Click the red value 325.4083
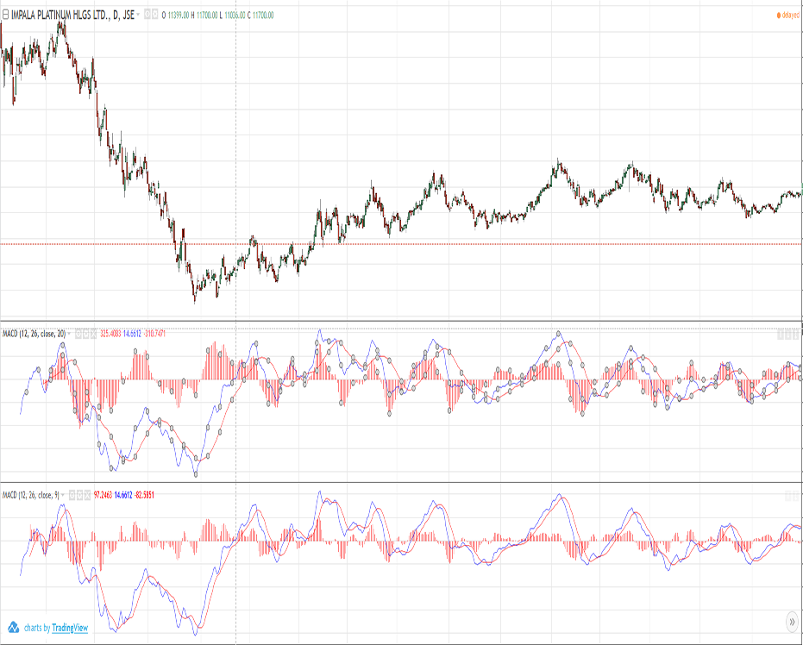Viewport: 803px width, 645px height. pyautogui.click(x=110, y=334)
